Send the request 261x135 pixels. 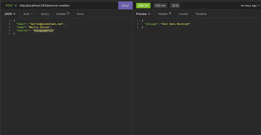click(125, 5)
